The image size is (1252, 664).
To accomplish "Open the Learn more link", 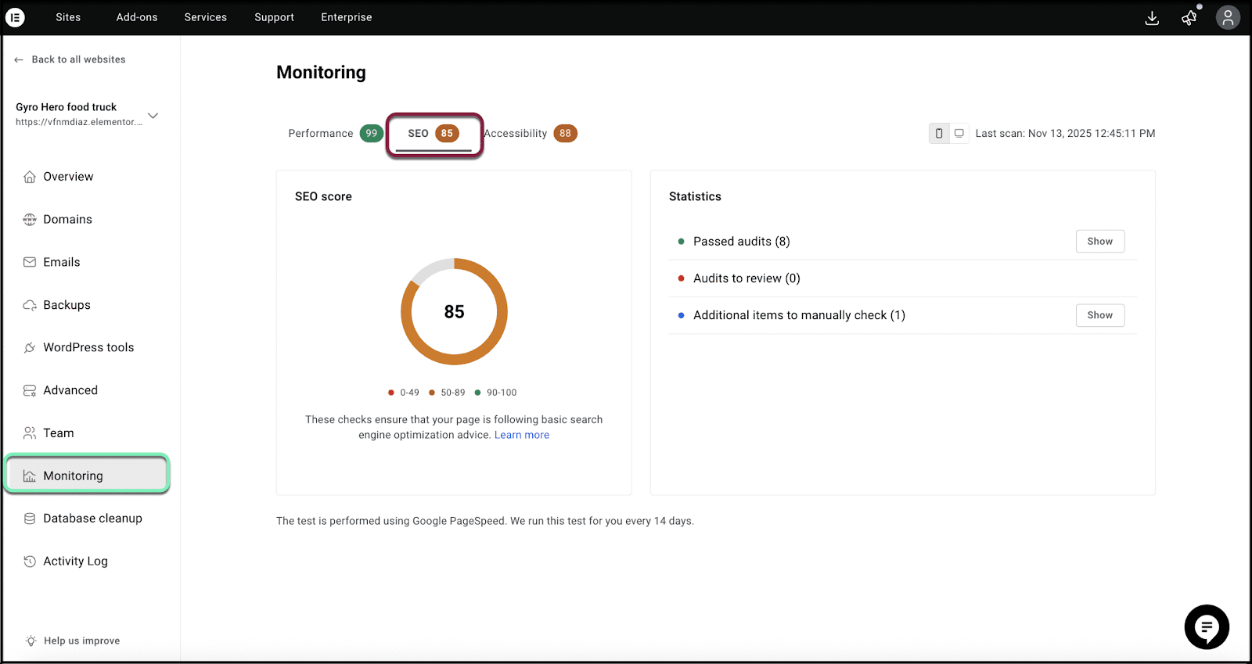I will click(x=521, y=435).
